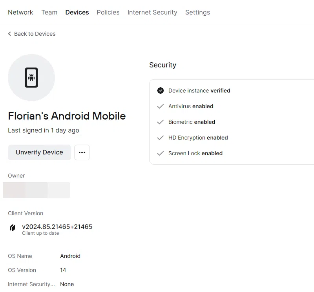Click the v2024.85.21465+21465 client version text
The width and height of the screenshot is (314, 292).
tap(57, 227)
